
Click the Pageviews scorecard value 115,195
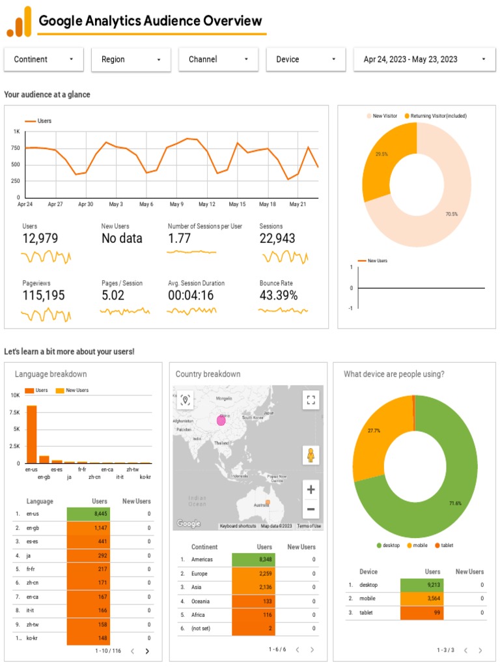click(44, 295)
